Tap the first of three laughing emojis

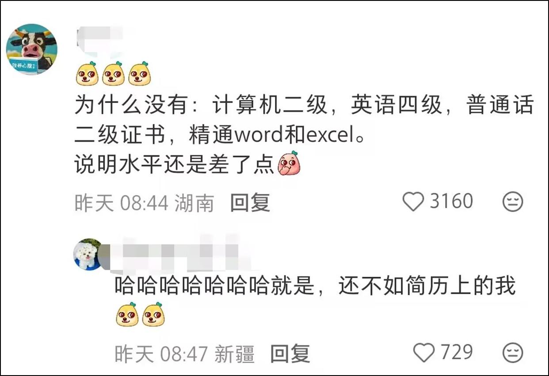point(87,73)
